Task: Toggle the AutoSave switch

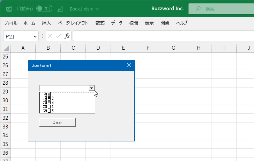Action: 44,9
